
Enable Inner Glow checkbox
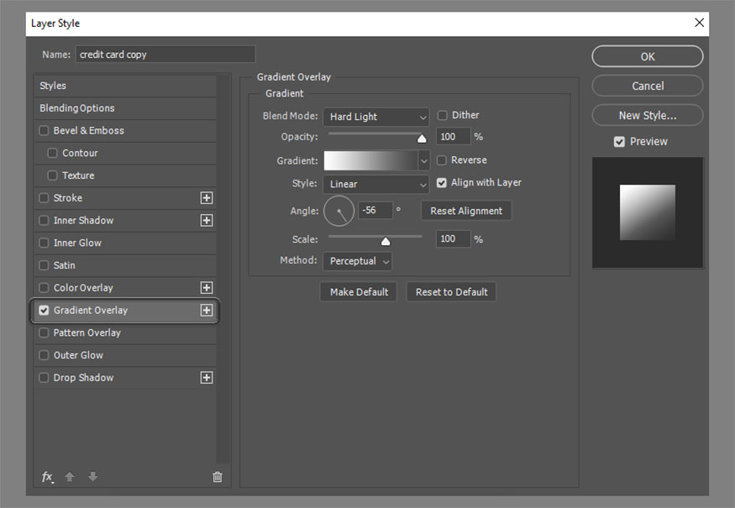click(44, 243)
